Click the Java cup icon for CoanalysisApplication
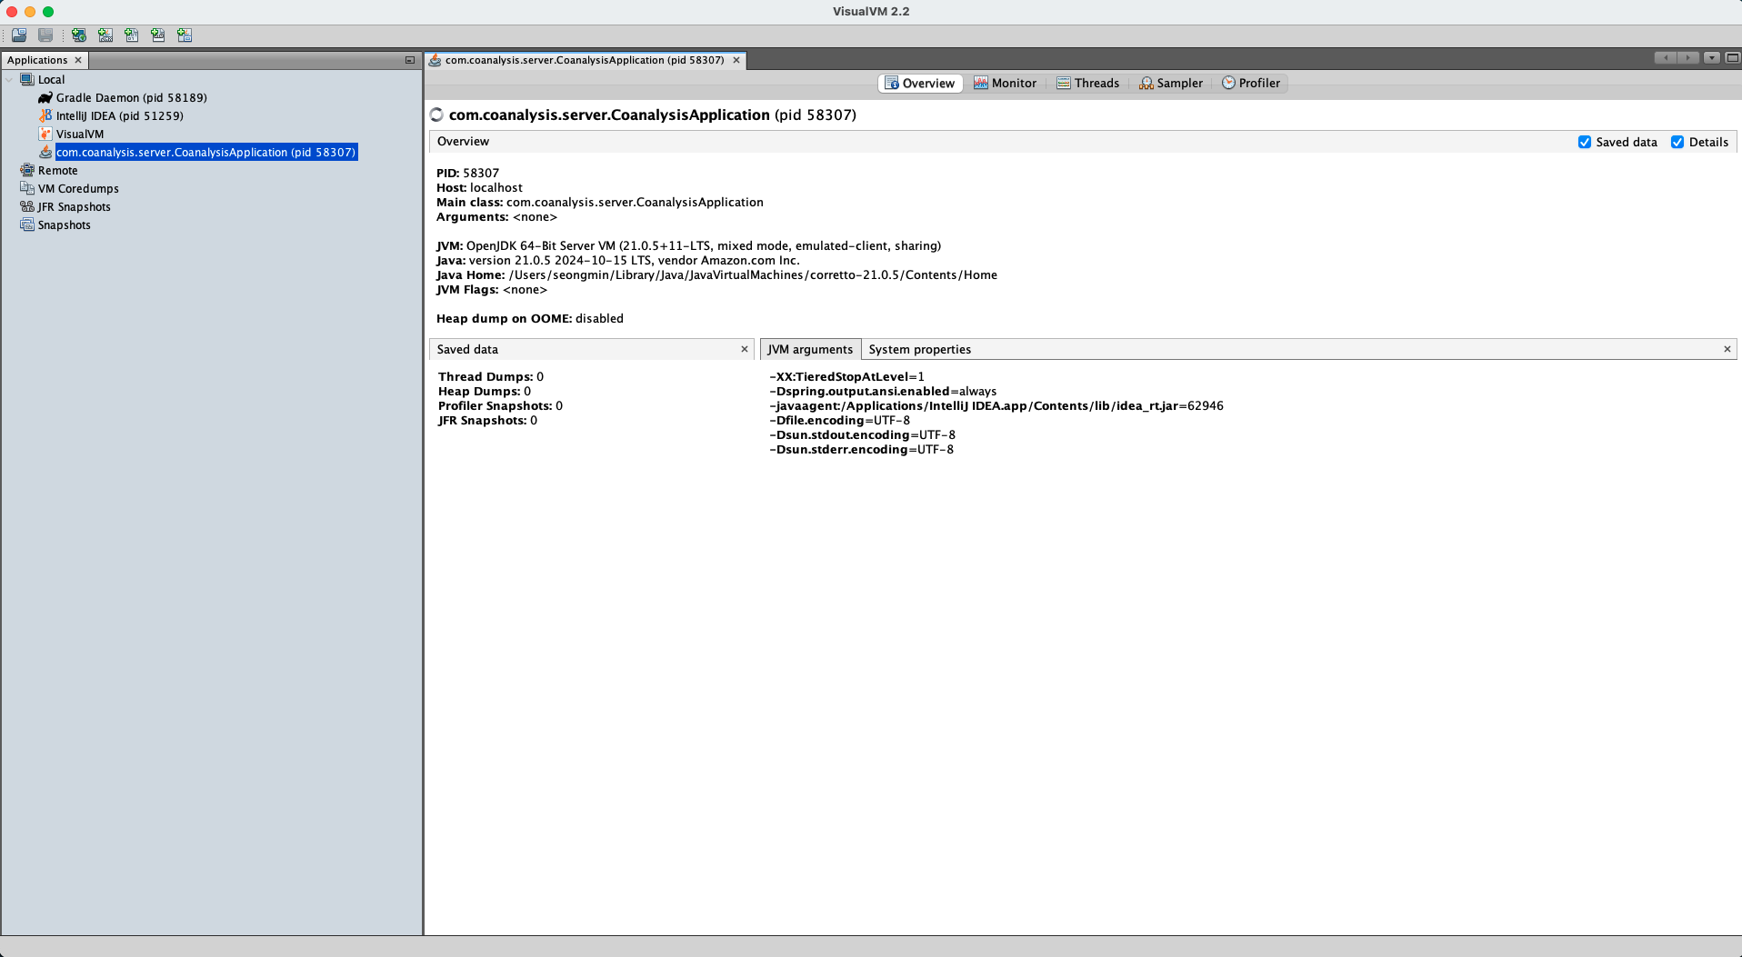The height and width of the screenshot is (957, 1742). (45, 153)
